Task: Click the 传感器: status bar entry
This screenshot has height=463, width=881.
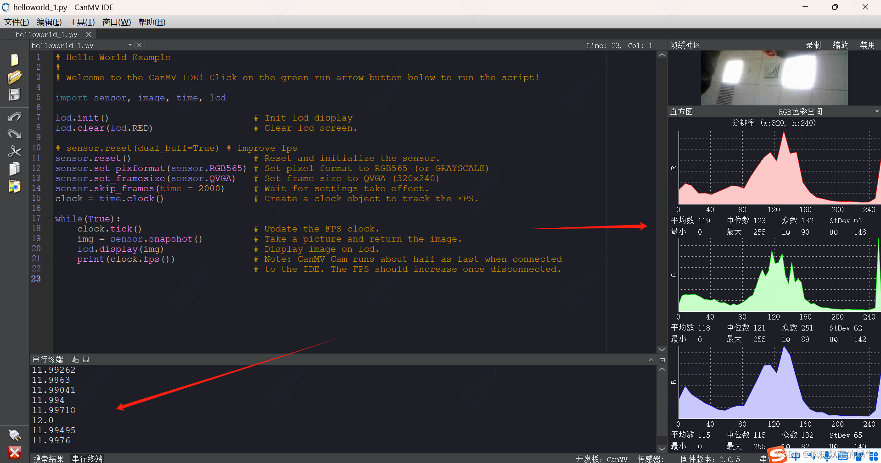Action: pyautogui.click(x=651, y=459)
